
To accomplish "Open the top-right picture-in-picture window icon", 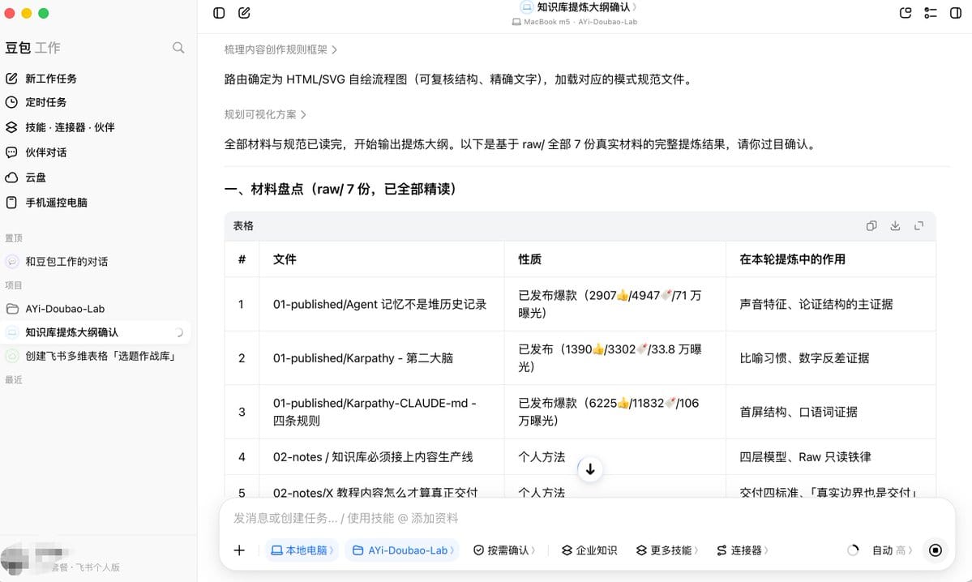I will (x=906, y=13).
